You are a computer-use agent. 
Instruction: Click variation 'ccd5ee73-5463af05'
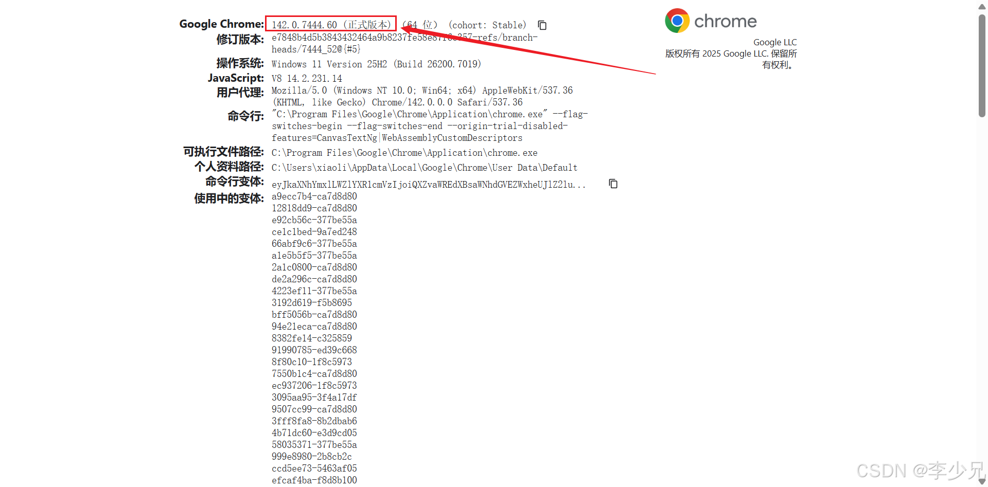pyautogui.click(x=314, y=468)
